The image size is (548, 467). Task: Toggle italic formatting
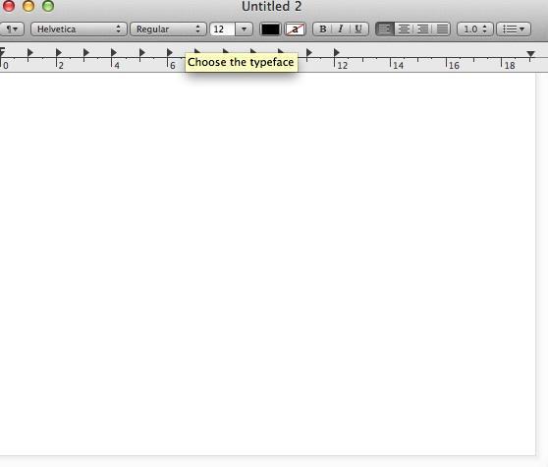click(x=341, y=29)
